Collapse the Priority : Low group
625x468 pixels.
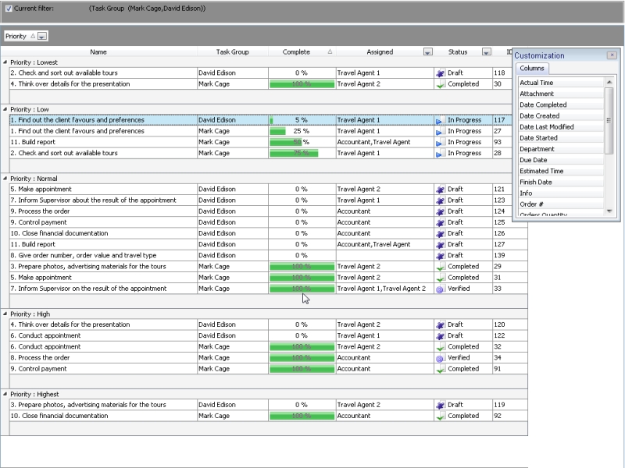5,109
